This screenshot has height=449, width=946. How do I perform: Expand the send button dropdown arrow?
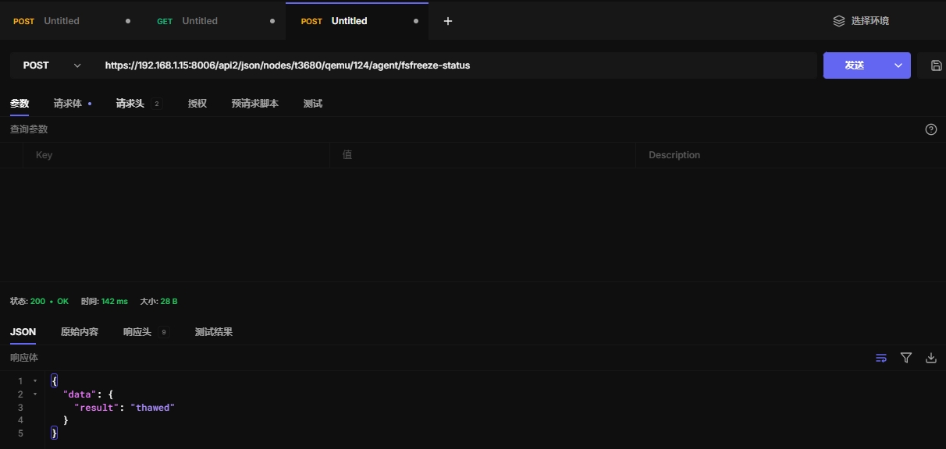[x=898, y=65]
